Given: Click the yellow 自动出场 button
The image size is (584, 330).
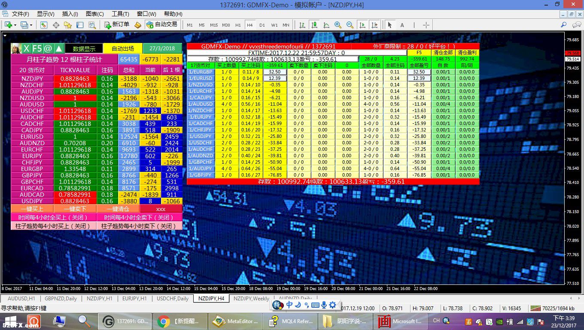Looking at the screenshot, I should pyautogui.click(x=123, y=49).
